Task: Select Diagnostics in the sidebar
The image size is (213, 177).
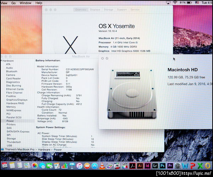Action: [x=13, y=82]
